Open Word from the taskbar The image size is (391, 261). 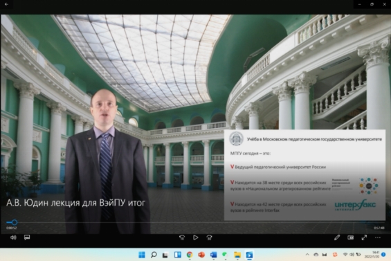pyautogui.click(x=213, y=255)
